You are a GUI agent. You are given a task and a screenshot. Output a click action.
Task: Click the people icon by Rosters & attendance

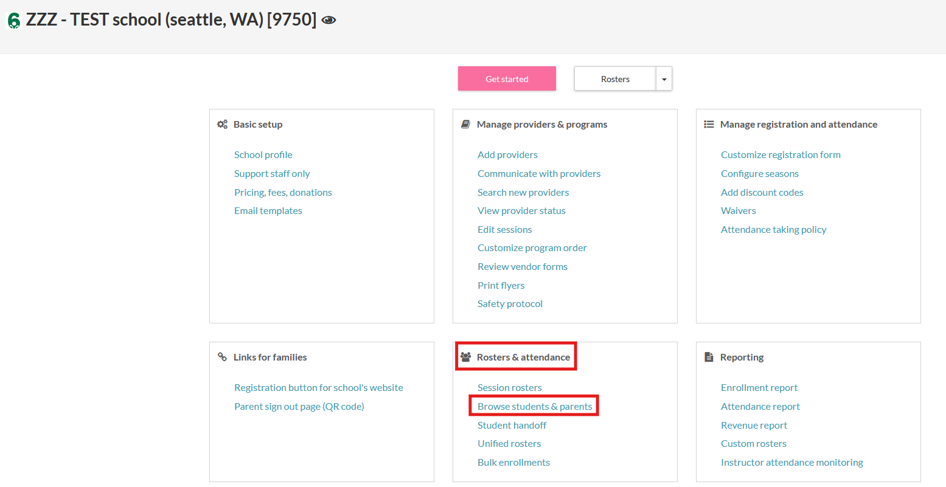click(466, 357)
